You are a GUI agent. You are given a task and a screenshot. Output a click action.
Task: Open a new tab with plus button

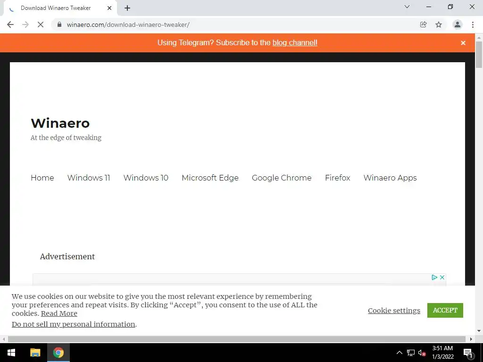coord(127,8)
